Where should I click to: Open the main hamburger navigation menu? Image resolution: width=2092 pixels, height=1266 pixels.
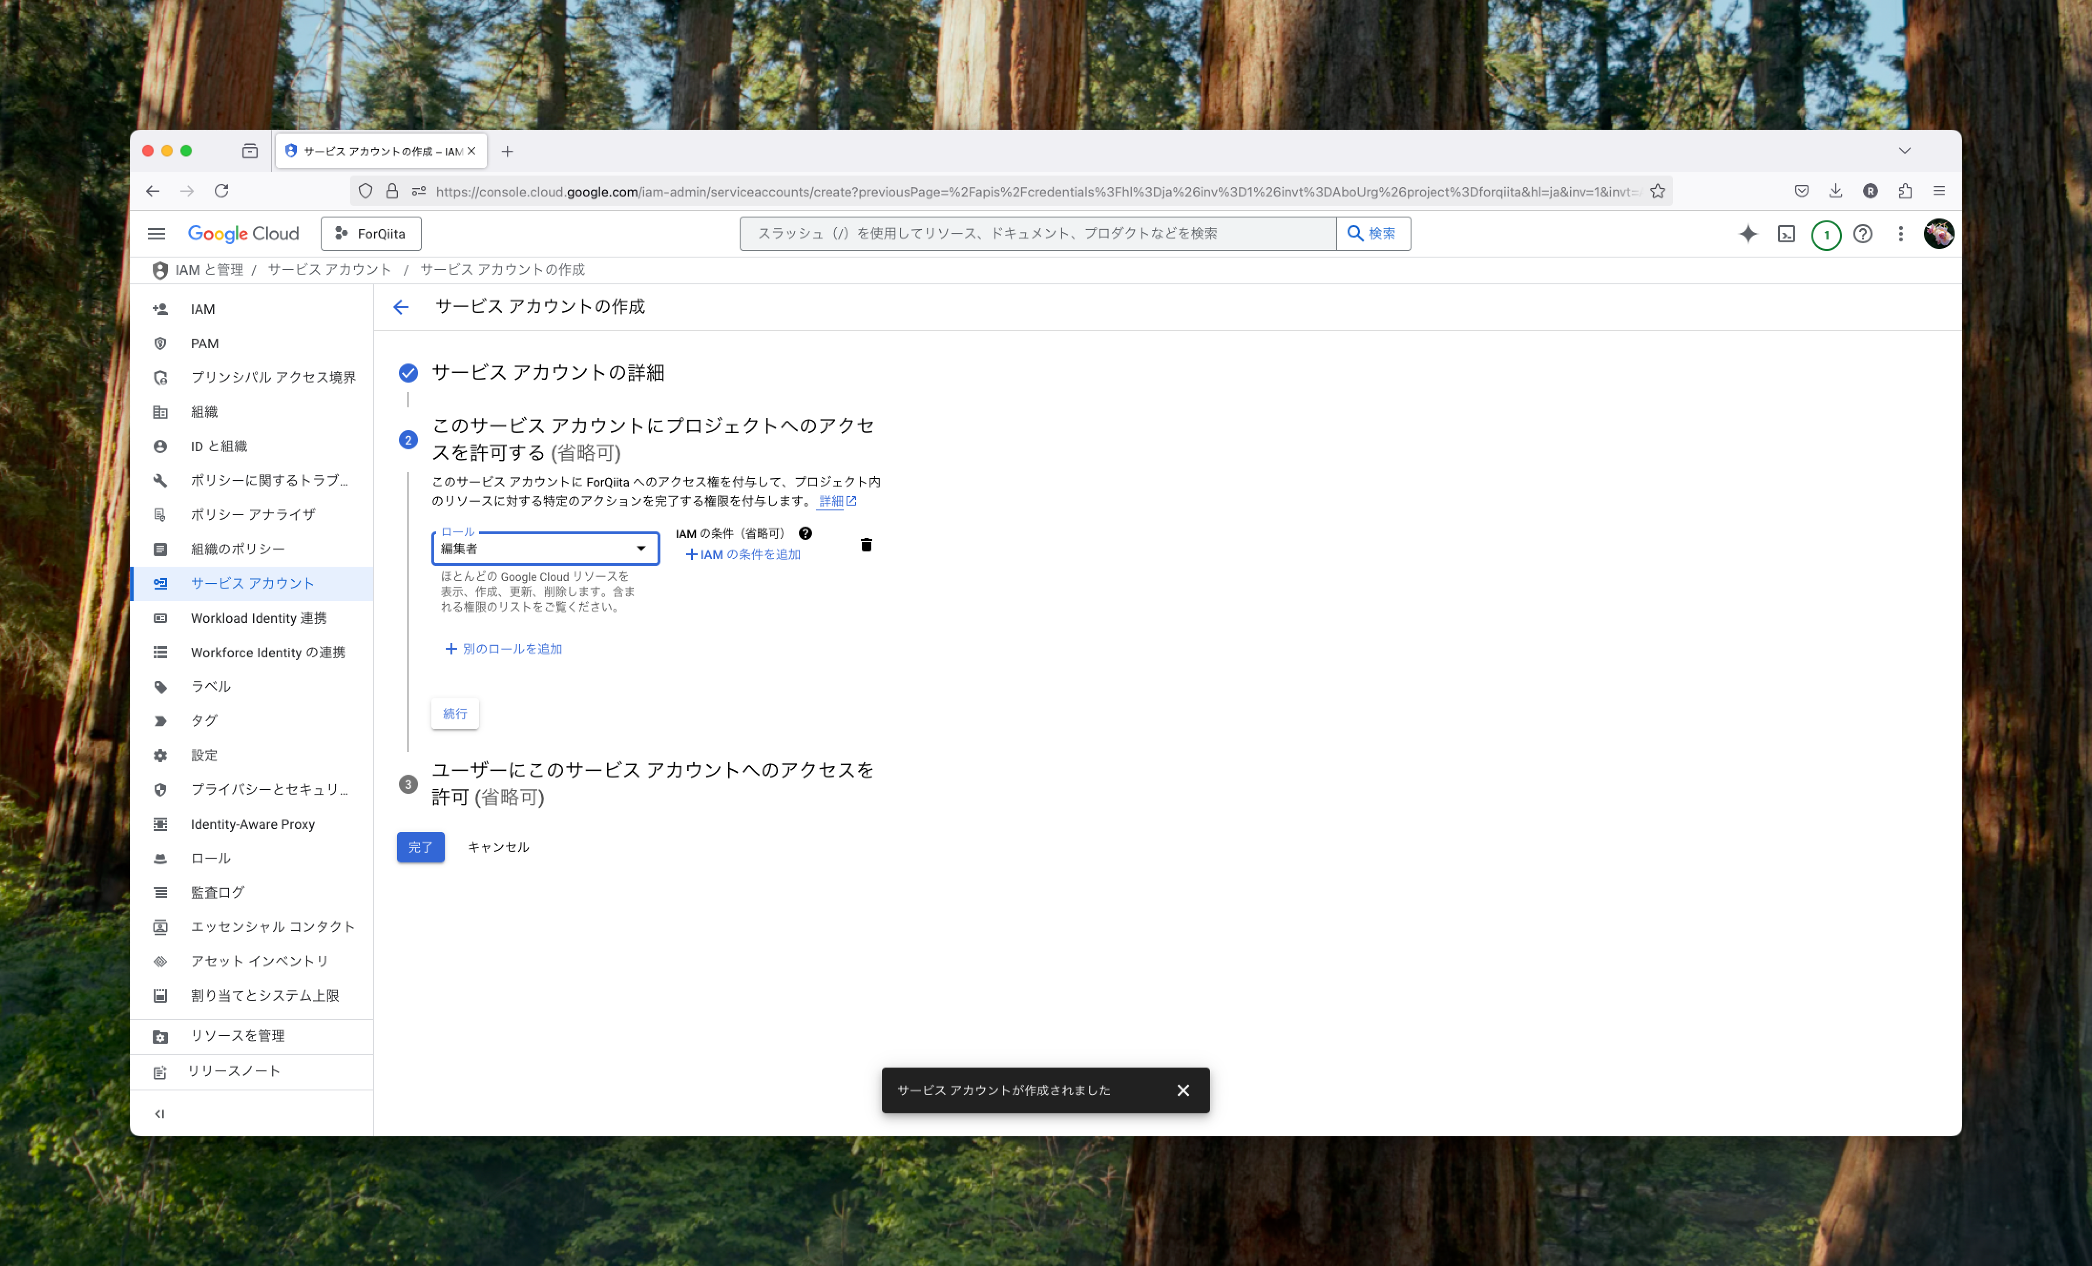click(156, 233)
